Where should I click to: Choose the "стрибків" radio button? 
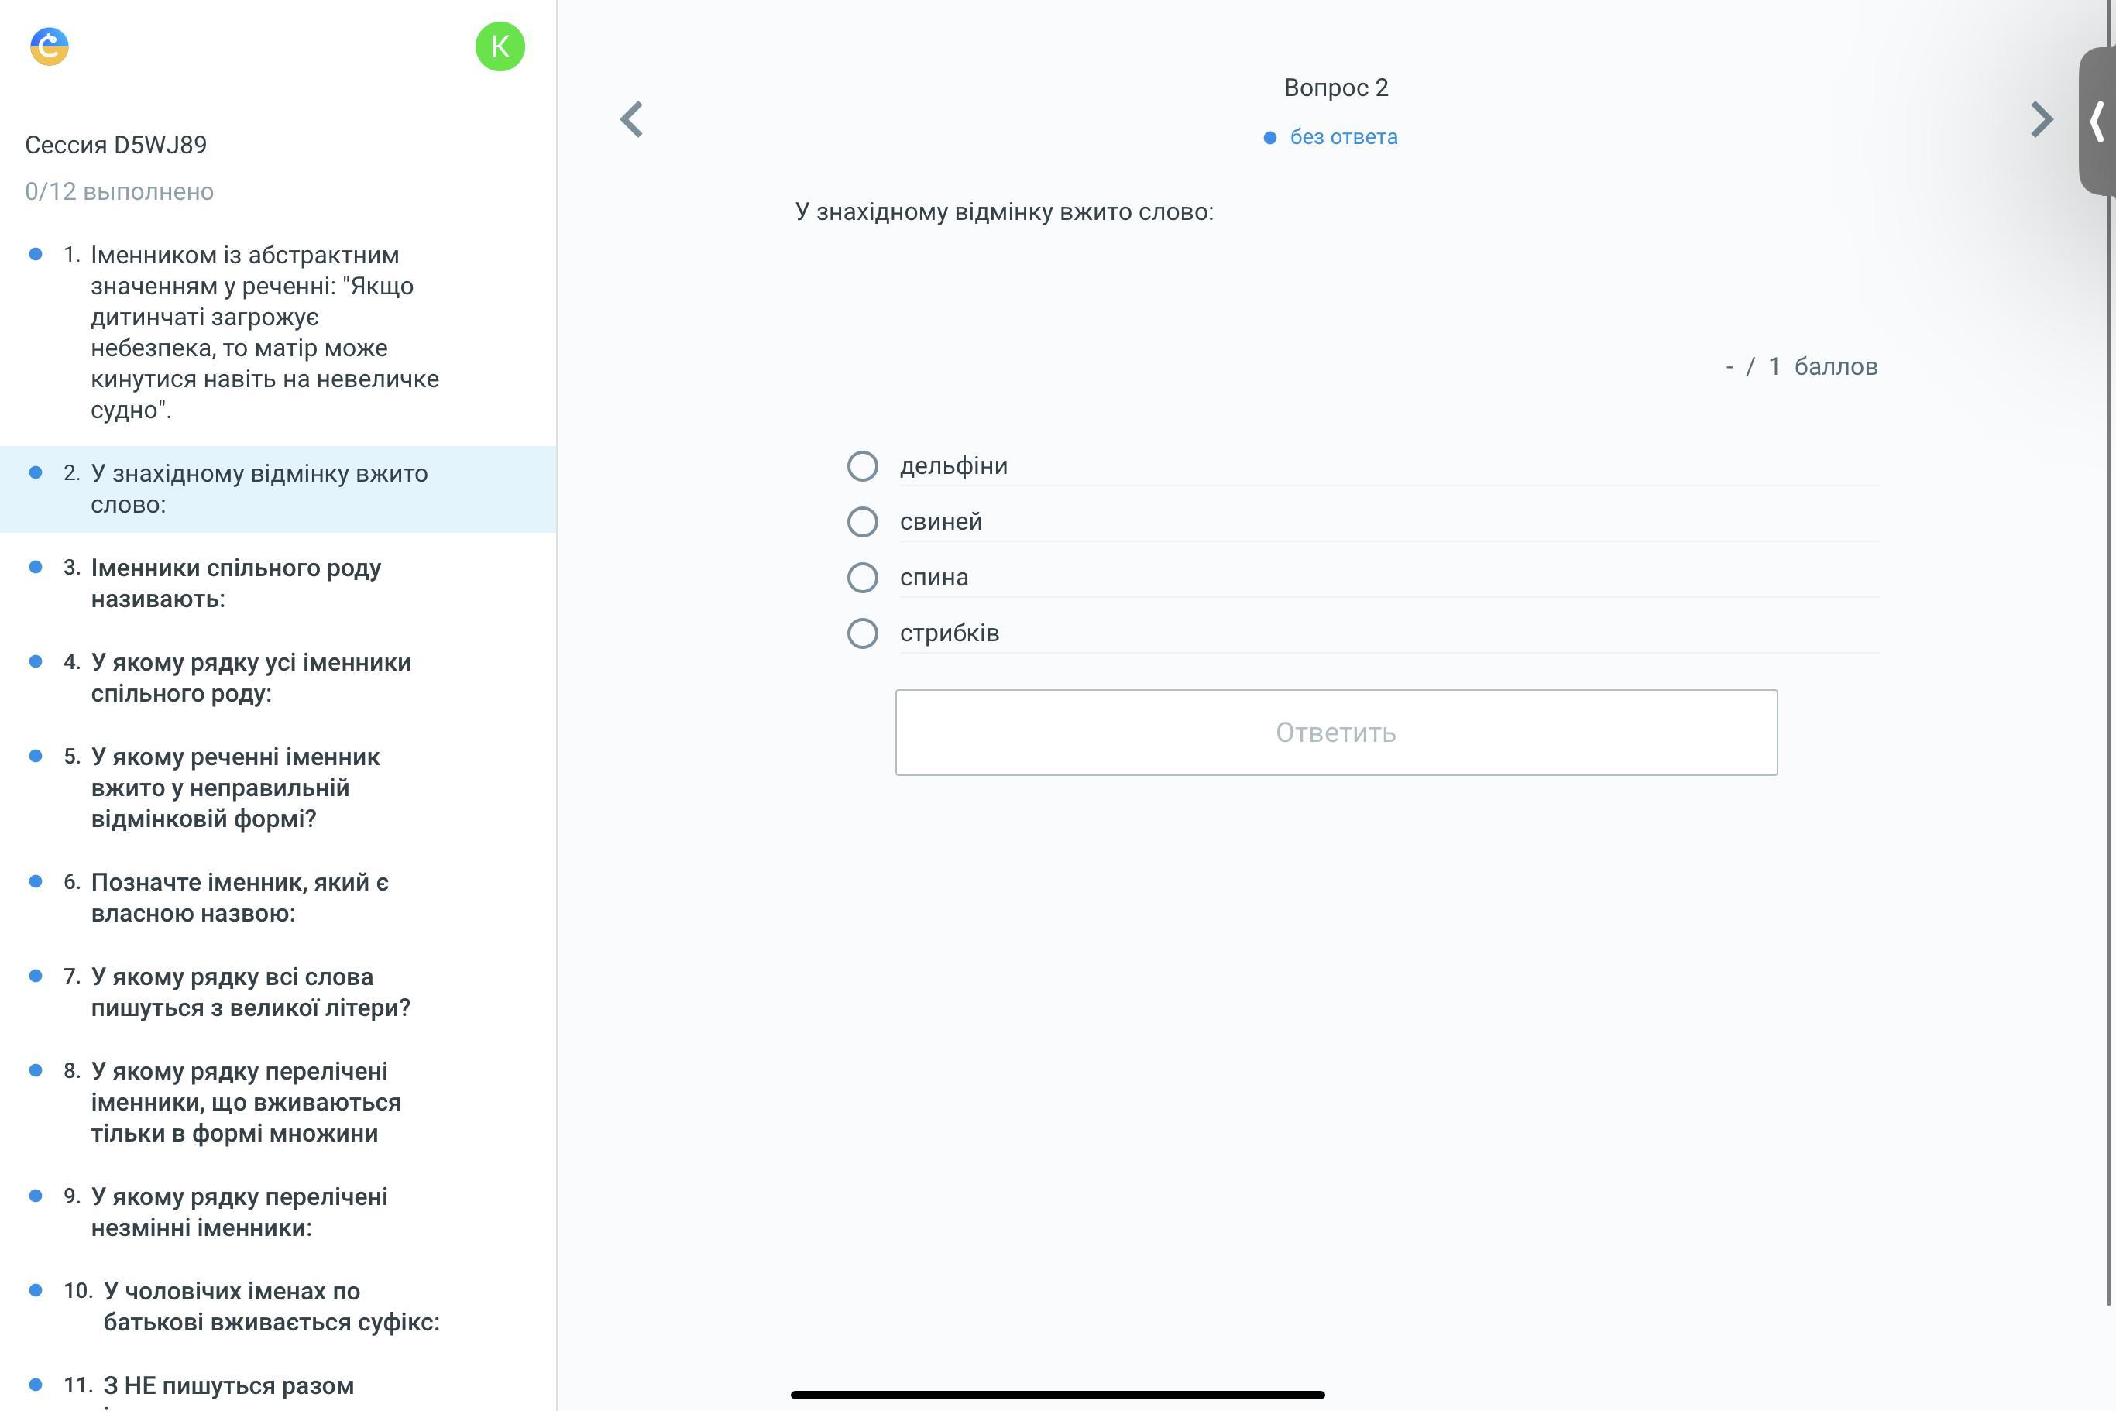coord(862,633)
